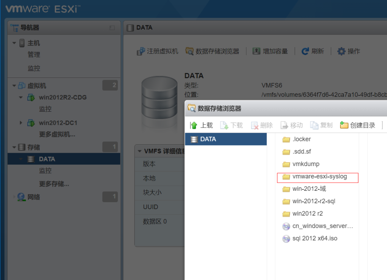Click the 网络 network globe icon
The width and height of the screenshot is (387, 280).
[x=22, y=197]
